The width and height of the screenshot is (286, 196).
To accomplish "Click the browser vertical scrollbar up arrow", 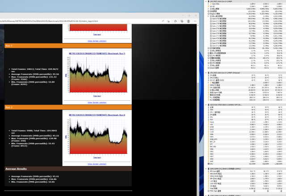I will [198, 26].
